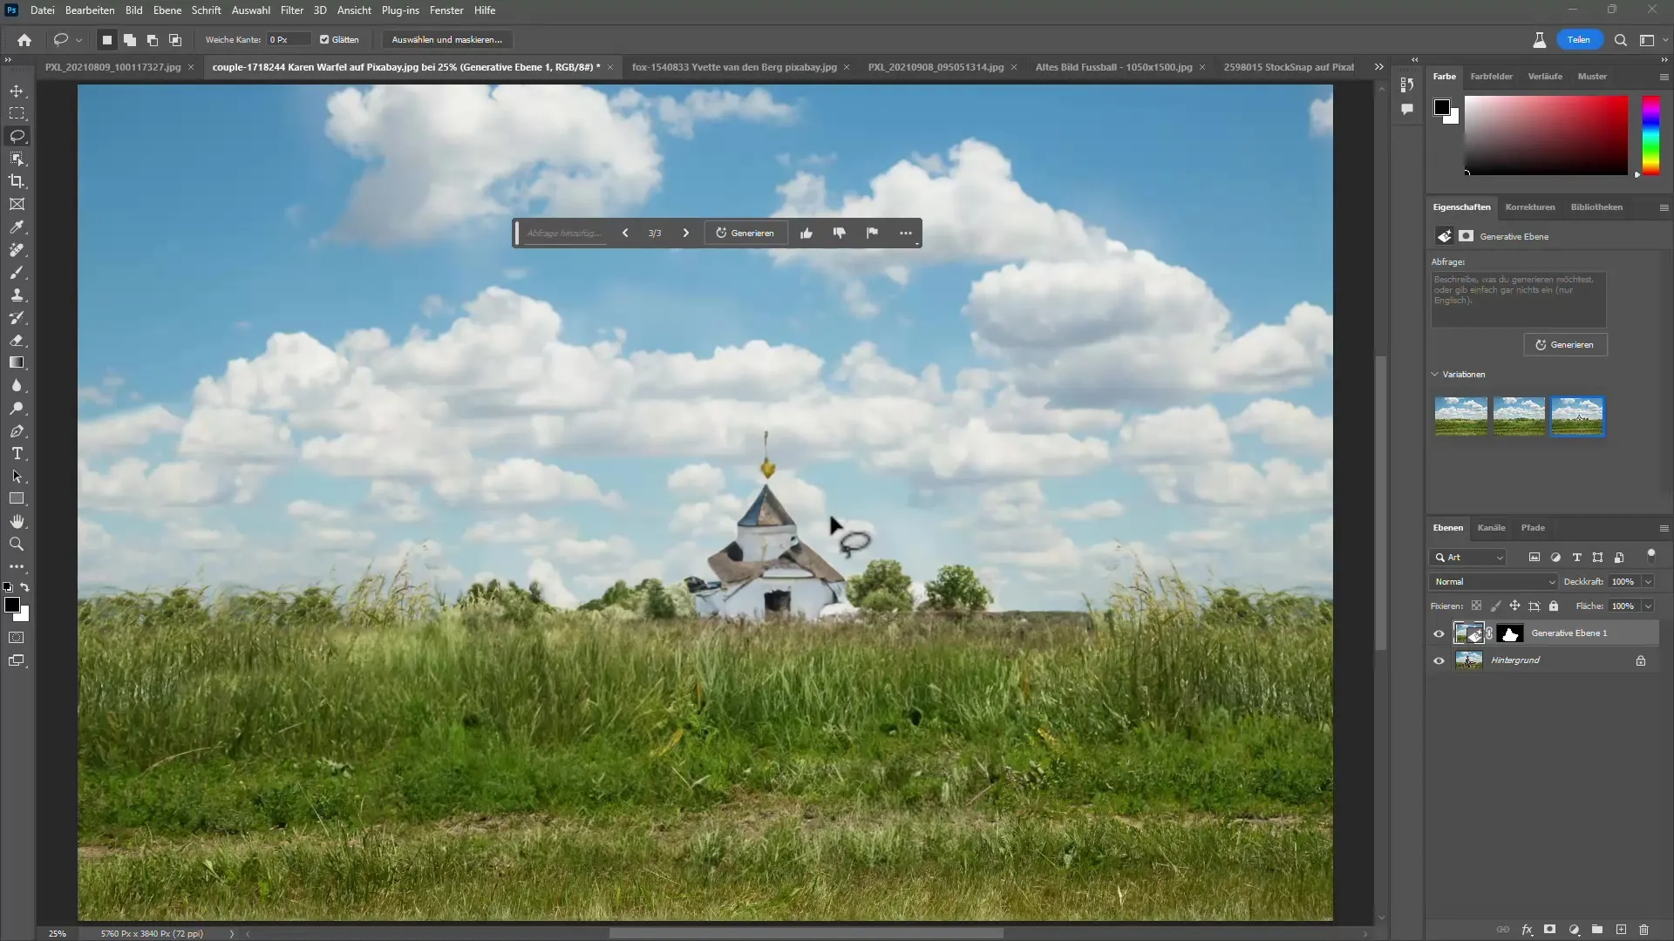Open the Ebenen tab in panels

[x=1449, y=527]
